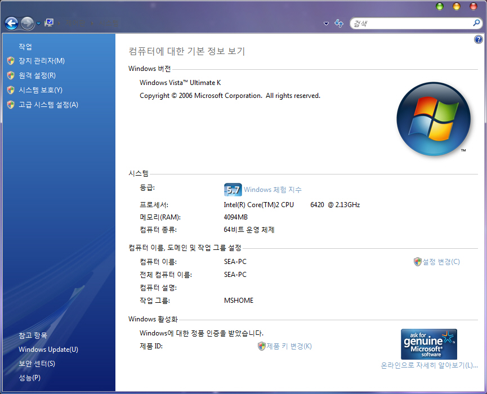This screenshot has height=394, width=487.
Task: Open the recent pages dropdown beside Forward
Action: (x=38, y=23)
